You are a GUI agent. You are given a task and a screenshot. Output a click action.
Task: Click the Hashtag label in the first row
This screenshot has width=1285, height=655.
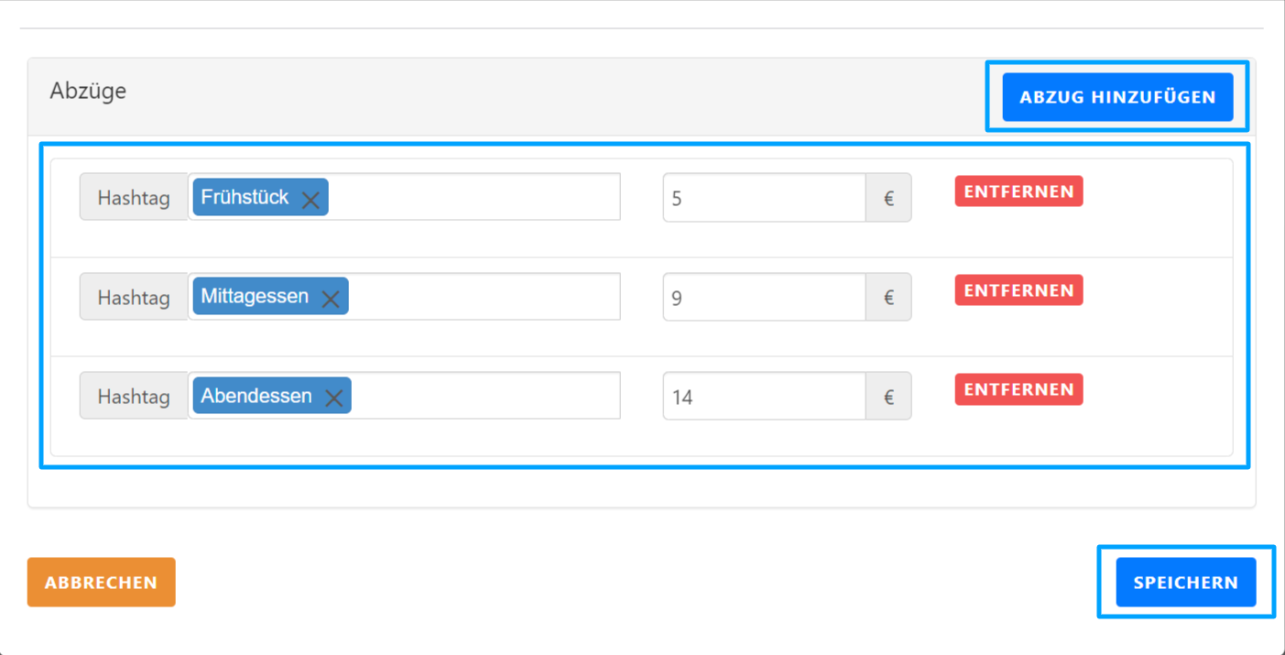134,198
